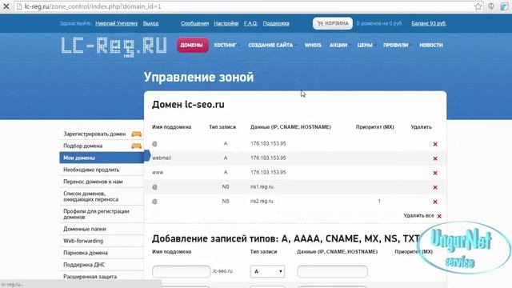Open the Хостинг menu
Screen dimensions: 512x288
coord(225,45)
